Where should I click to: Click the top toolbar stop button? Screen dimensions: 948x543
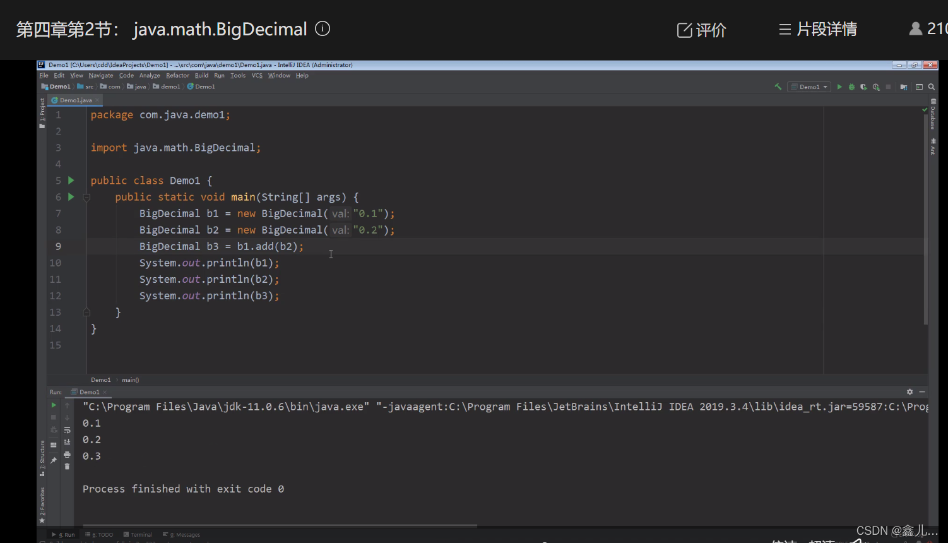tap(888, 87)
